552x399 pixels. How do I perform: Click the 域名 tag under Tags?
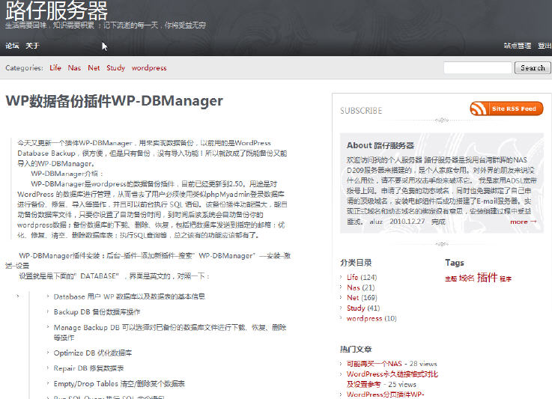[467, 278]
